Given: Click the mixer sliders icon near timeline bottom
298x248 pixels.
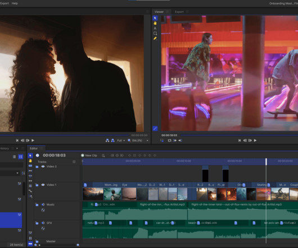Looking at the screenshot, I should coord(30,233).
